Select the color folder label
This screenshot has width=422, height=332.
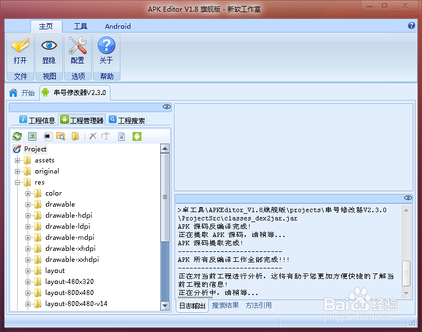click(x=54, y=193)
